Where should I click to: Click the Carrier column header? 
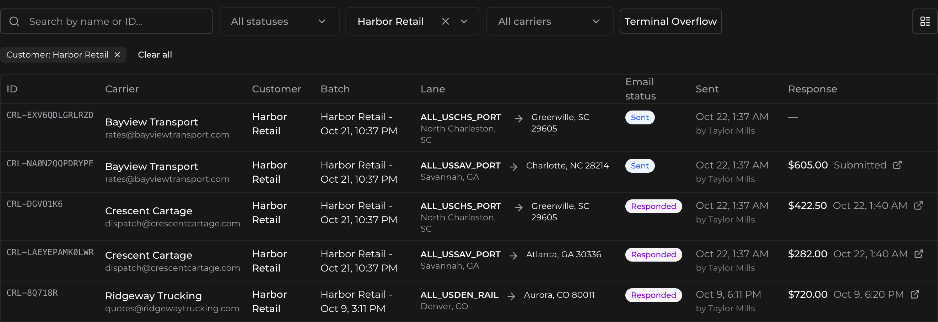coord(122,89)
